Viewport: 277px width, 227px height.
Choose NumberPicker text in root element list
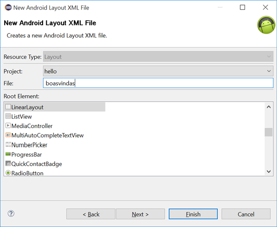[x=29, y=145]
